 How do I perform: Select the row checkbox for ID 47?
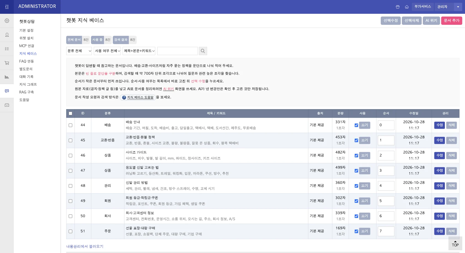[x=70, y=171]
